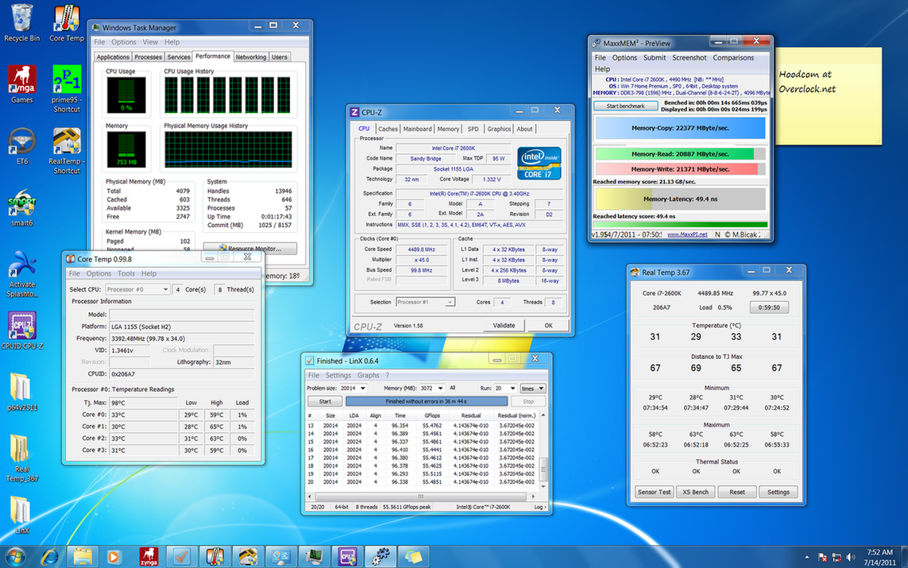Click LinX Log status bar entry
Viewport: 908px width, 568px height.
click(x=539, y=507)
